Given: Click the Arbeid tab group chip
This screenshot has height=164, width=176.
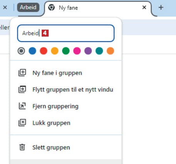Looking at the screenshot, I should point(28,7).
